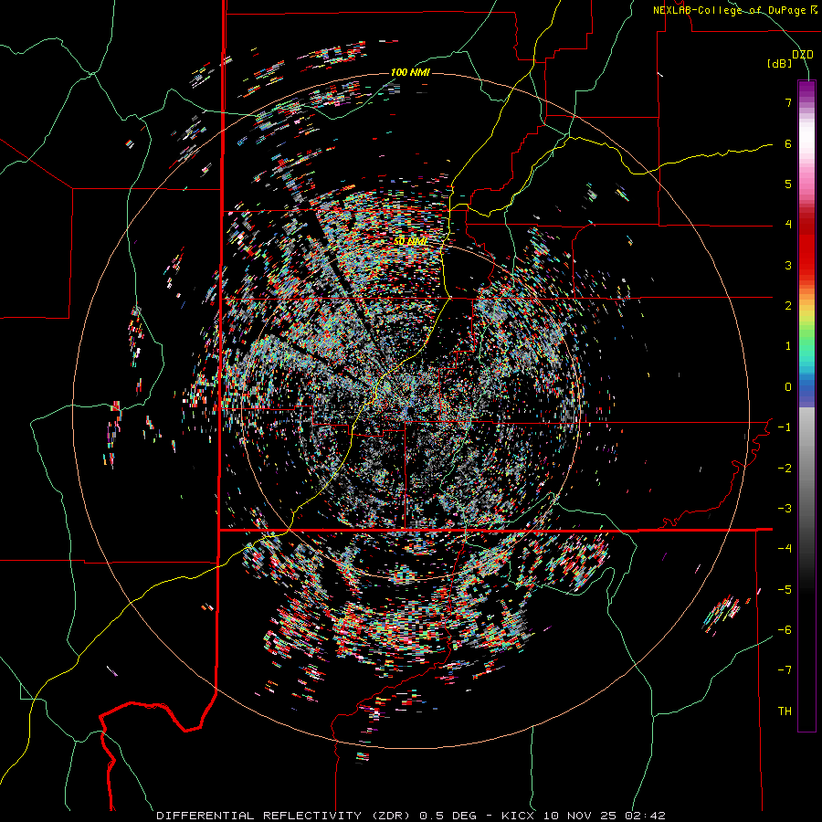This screenshot has width=822, height=822.
Task: Click the -1 tick label on color scale
Action: point(785,427)
